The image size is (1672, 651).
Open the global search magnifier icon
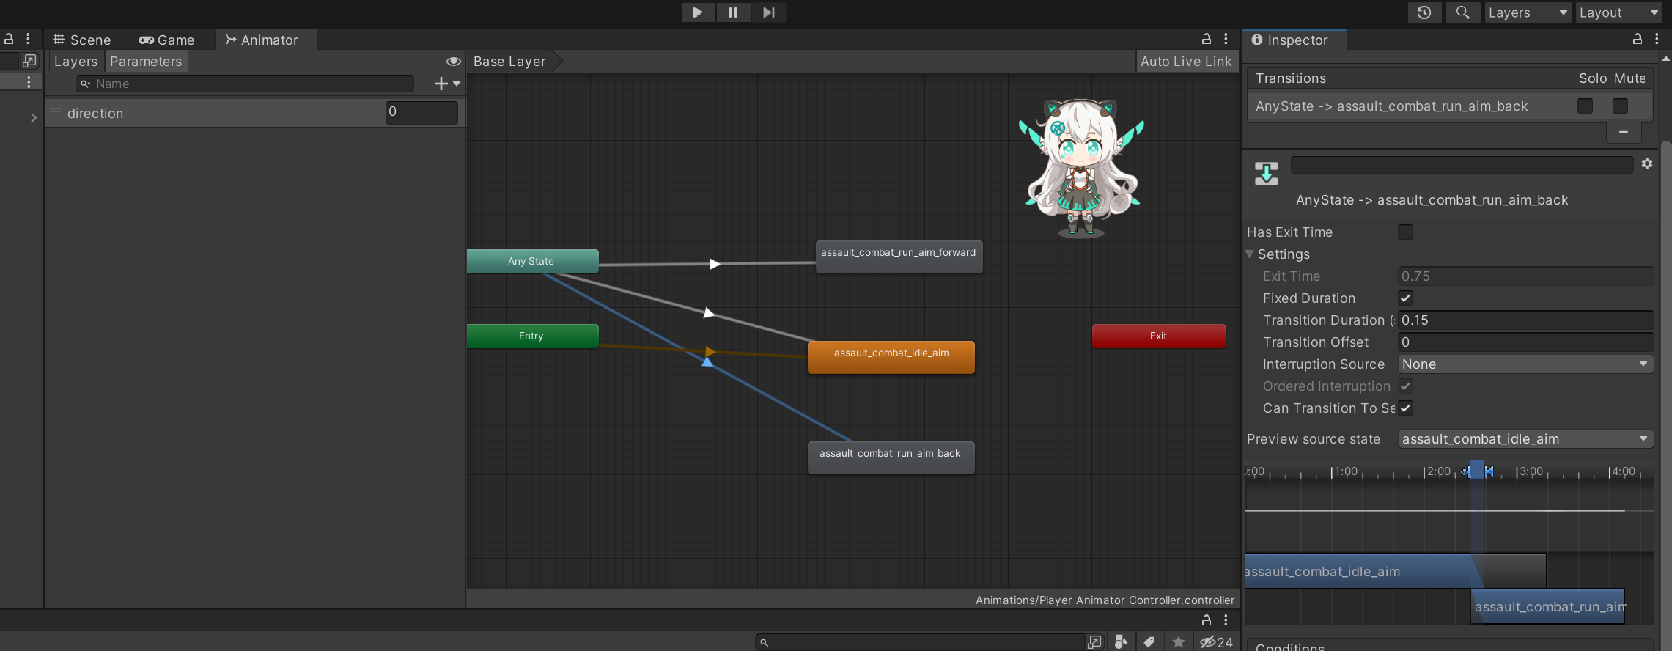pyautogui.click(x=1462, y=12)
